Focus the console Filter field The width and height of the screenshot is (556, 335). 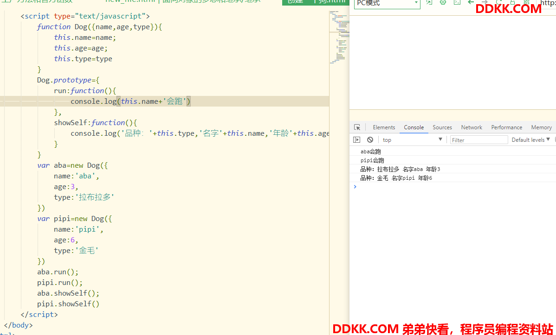479,140
